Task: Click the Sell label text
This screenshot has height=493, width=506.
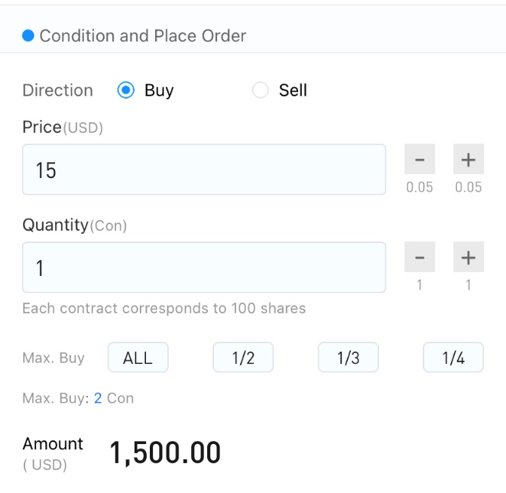Action: [x=293, y=90]
